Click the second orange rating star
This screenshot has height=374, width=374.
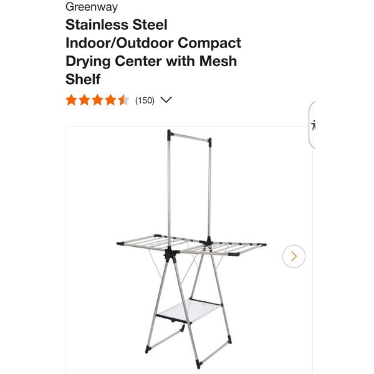click(84, 100)
